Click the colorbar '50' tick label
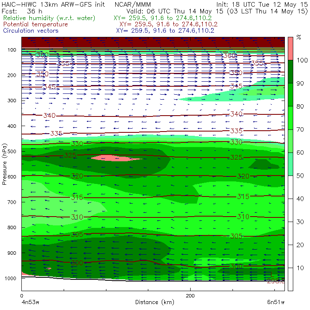The height and width of the screenshot is (310, 310). point(300,176)
